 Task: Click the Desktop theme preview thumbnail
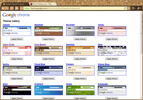[80, 51]
